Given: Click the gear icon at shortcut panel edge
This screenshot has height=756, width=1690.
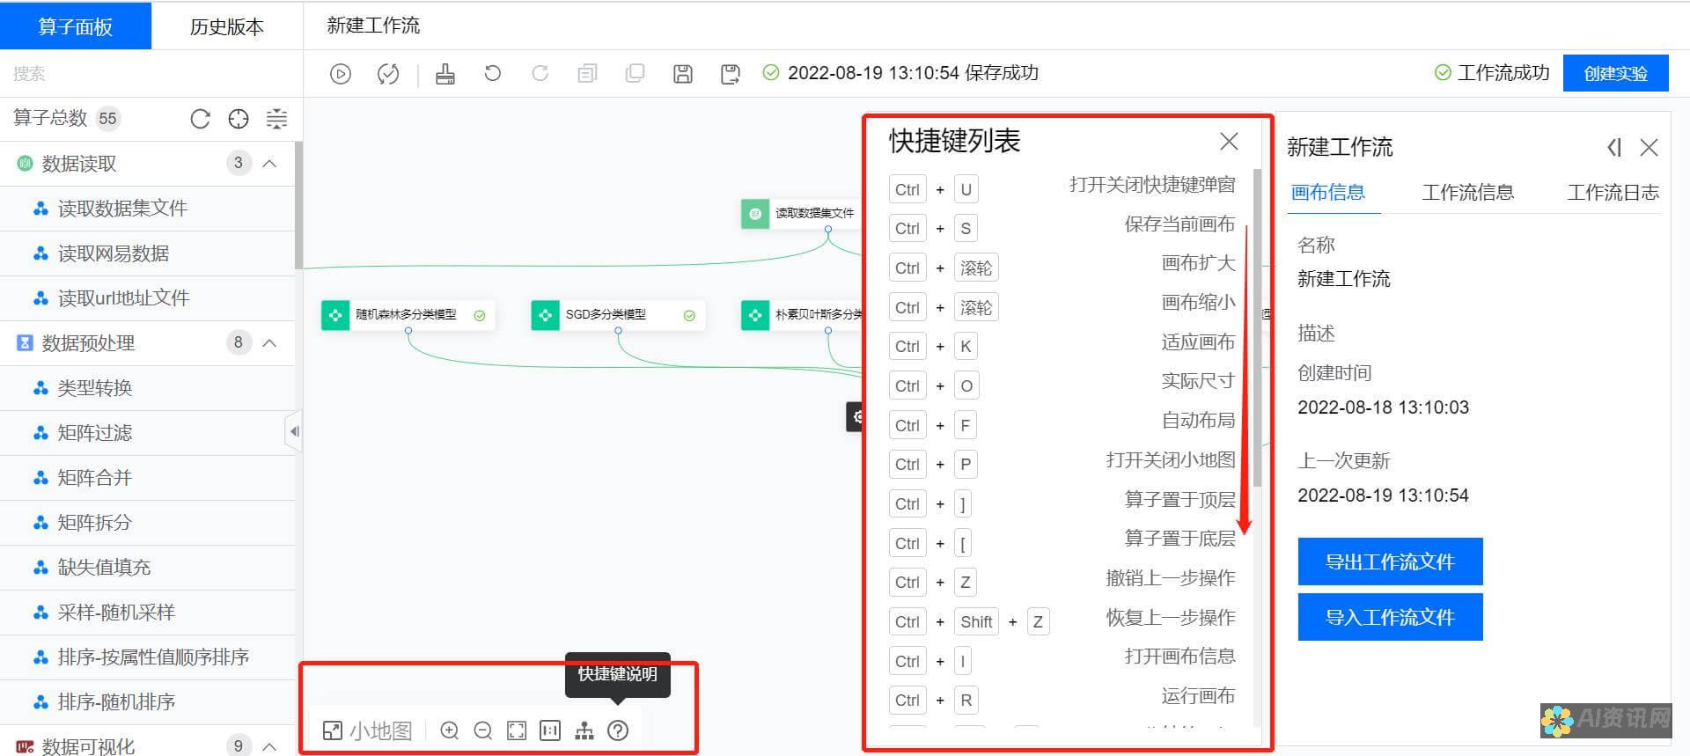Looking at the screenshot, I should [856, 417].
